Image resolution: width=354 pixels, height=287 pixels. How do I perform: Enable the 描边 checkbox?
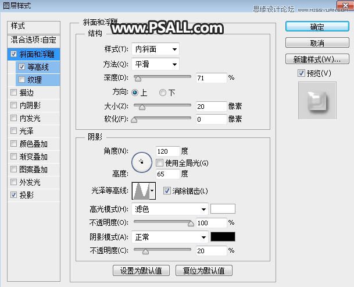[x=13, y=93]
